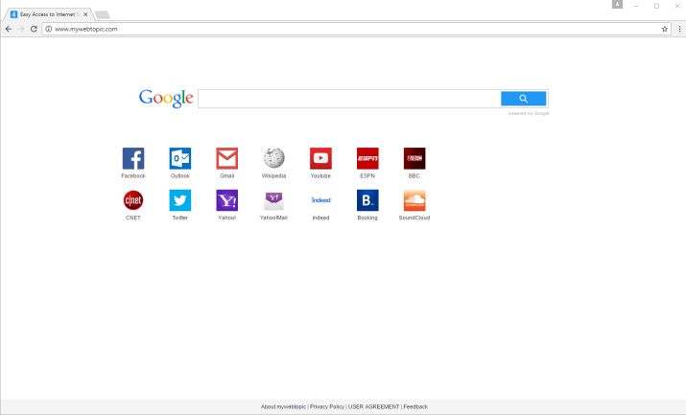The height and width of the screenshot is (415, 686).
Task: Minimize the Chrome window
Action: click(x=636, y=6)
